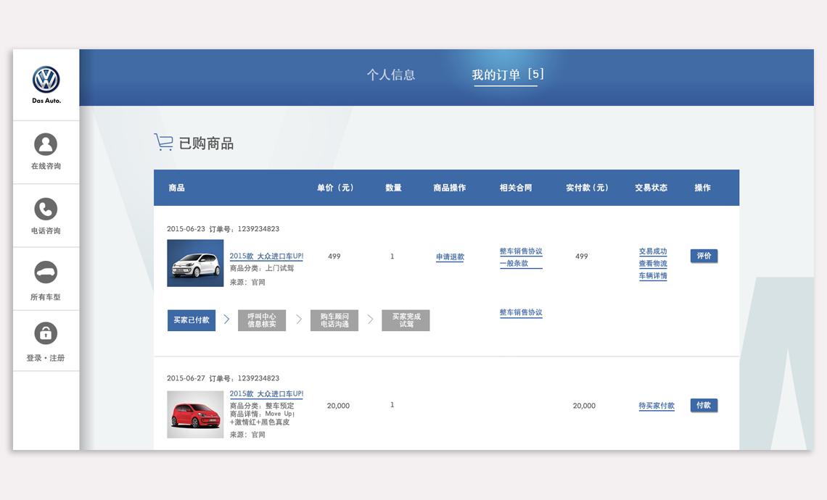The image size is (827, 500).
Task: Open the 车辆详情 link
Action: 653,276
